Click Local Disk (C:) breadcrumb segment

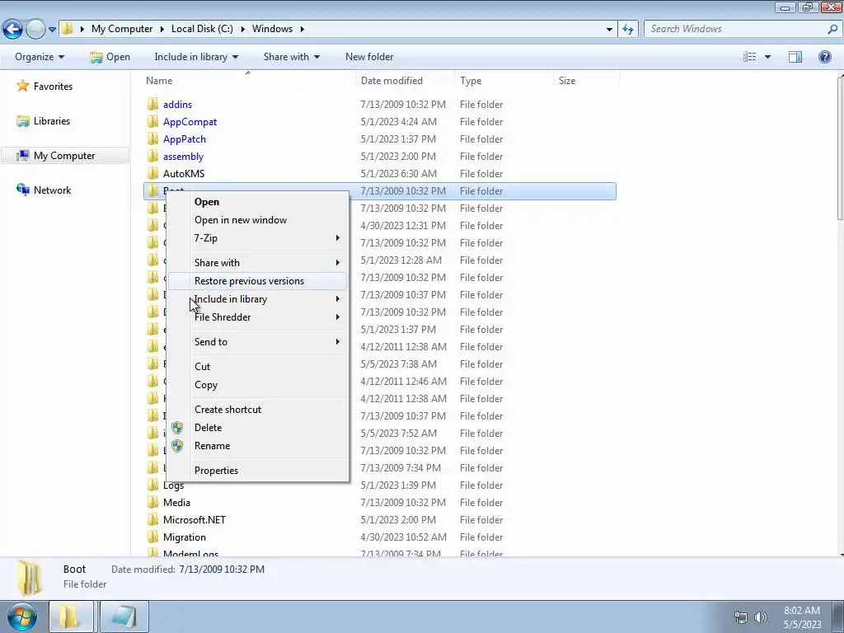click(202, 29)
